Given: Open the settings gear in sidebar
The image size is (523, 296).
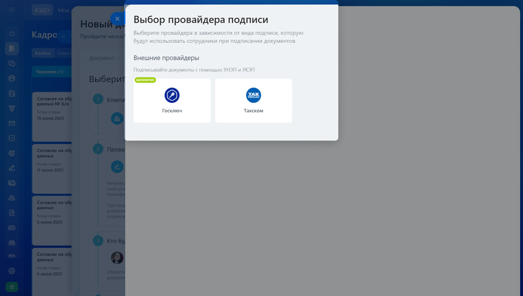Looking at the screenshot, I should click(x=12, y=271).
